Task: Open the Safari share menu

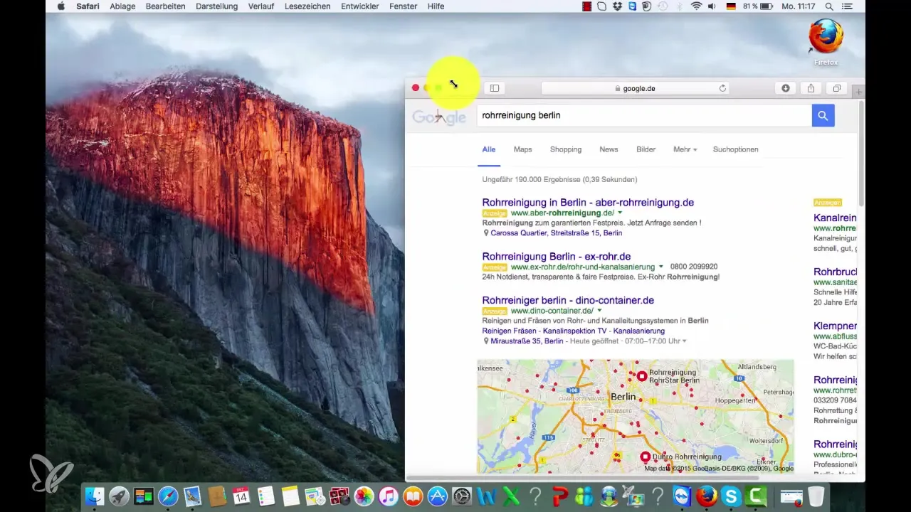Action: 811,88
